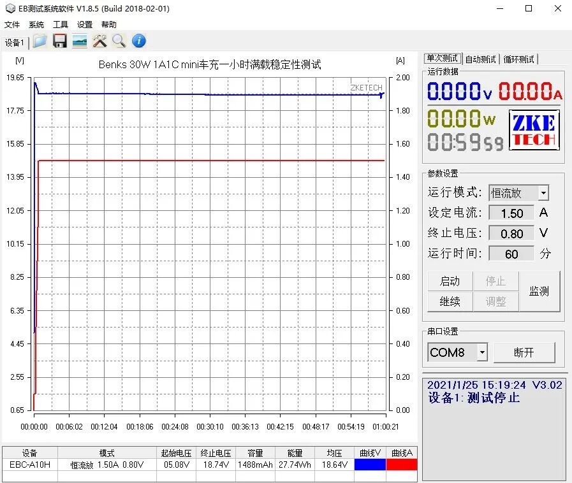Click the 监测 monitor button
Image resolution: width=572 pixels, height=483 pixels.
[539, 291]
